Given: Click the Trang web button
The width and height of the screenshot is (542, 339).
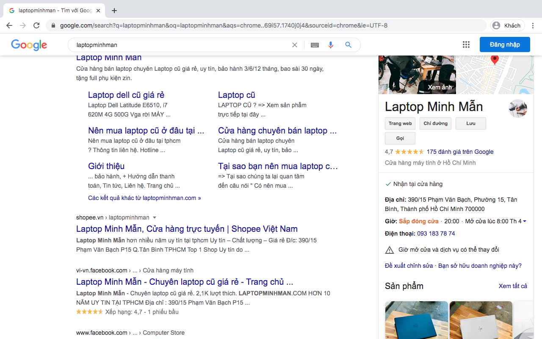Looking at the screenshot, I should 400,124.
